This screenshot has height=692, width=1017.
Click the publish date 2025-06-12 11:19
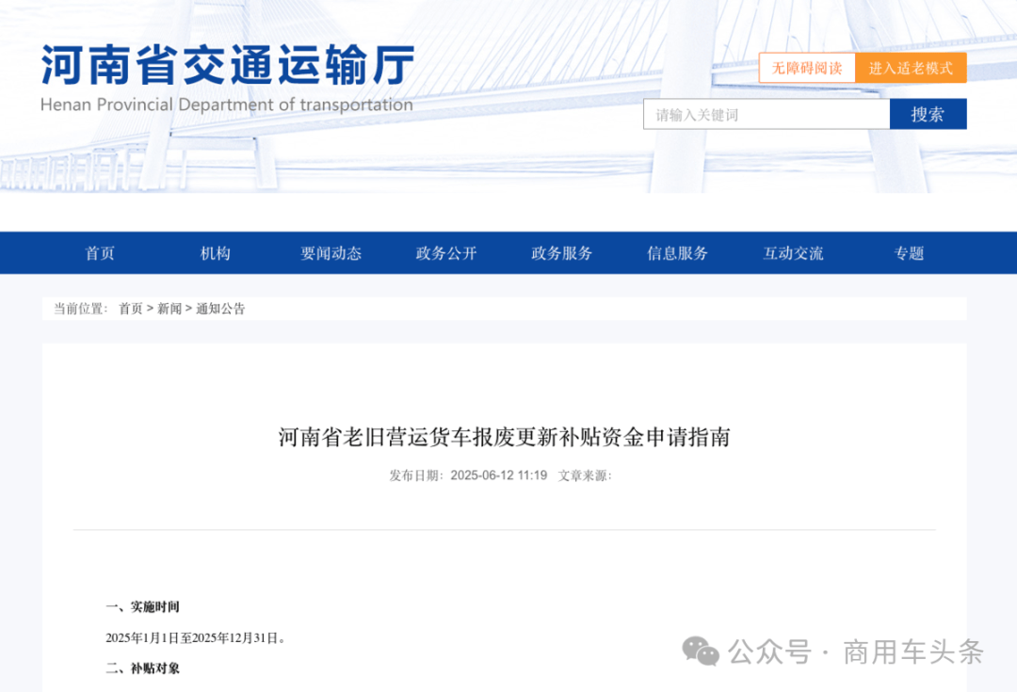[x=499, y=475]
